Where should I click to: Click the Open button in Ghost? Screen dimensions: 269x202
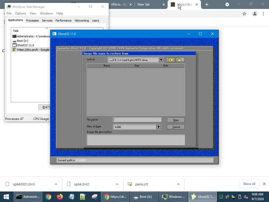pos(176,120)
